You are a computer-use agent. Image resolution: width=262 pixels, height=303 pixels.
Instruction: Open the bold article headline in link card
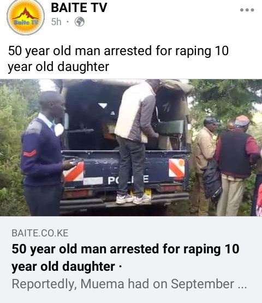click(126, 257)
